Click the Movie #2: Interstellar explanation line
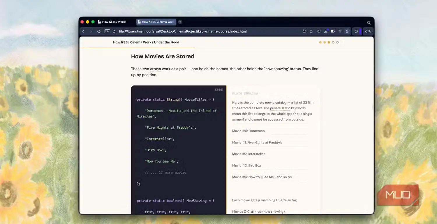437x224 pixels. click(x=249, y=154)
